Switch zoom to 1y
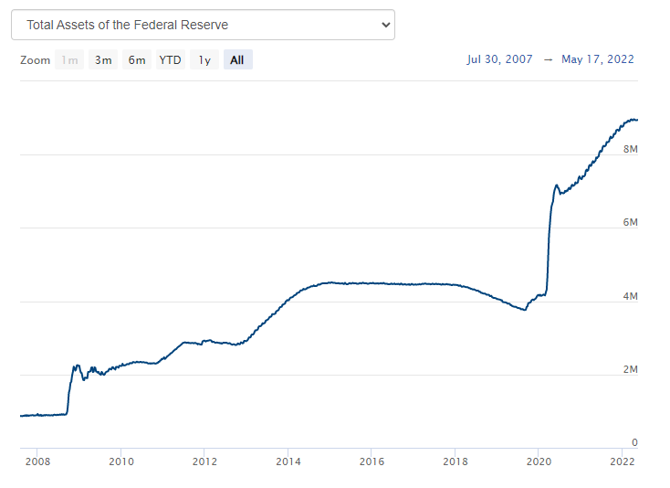The height and width of the screenshot is (488, 670). (204, 60)
